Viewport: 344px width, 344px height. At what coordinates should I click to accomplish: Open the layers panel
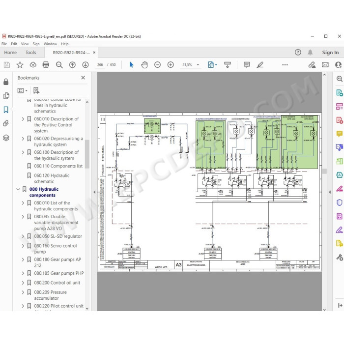click(x=6, y=138)
